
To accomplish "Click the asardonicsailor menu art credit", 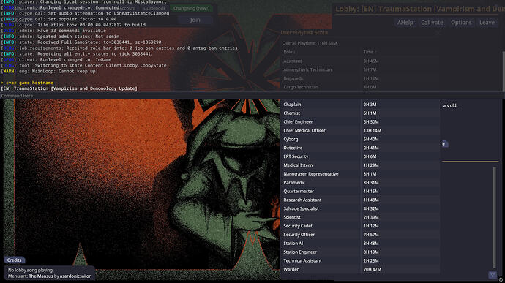I will 75,276.
